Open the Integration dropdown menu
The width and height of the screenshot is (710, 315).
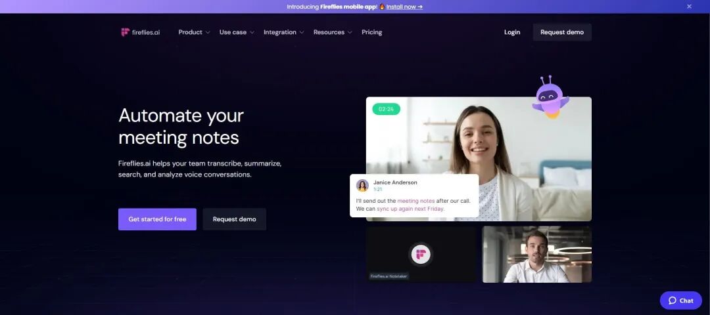pyautogui.click(x=284, y=32)
